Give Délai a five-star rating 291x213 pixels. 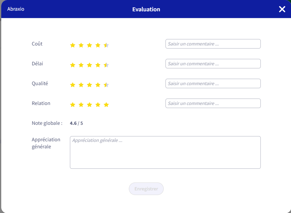(x=106, y=65)
